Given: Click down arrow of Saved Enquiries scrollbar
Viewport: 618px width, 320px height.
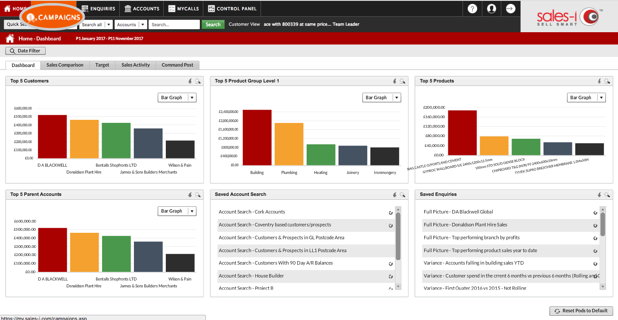Looking at the screenshot, I should point(603,286).
